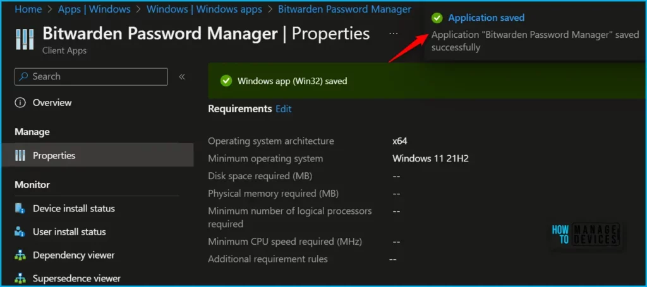Click 'Windows app (Win32) saved' banner text
The width and height of the screenshot is (647, 287).
[x=292, y=81]
